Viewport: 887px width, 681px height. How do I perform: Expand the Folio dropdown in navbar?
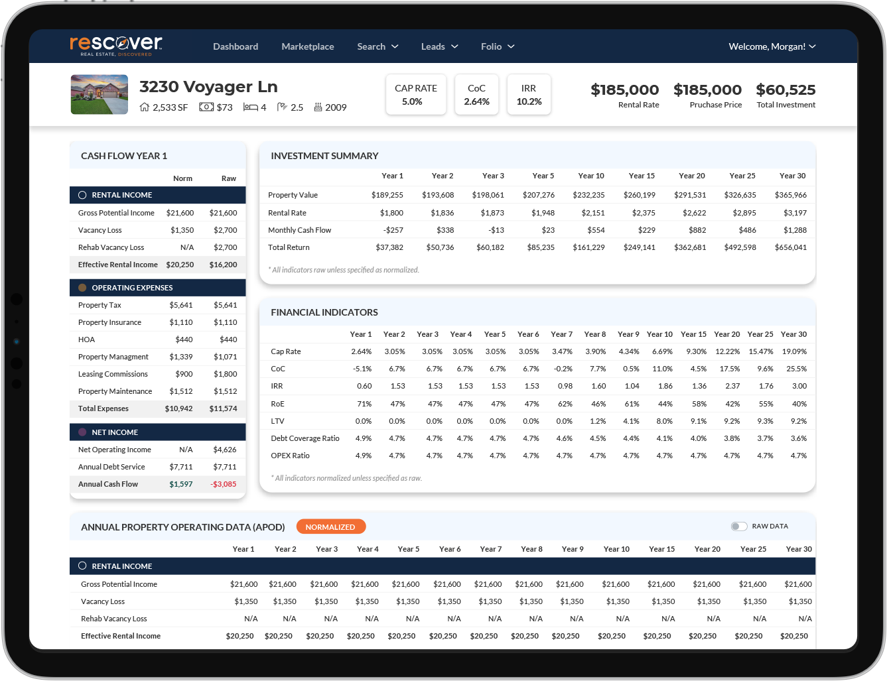pos(498,46)
